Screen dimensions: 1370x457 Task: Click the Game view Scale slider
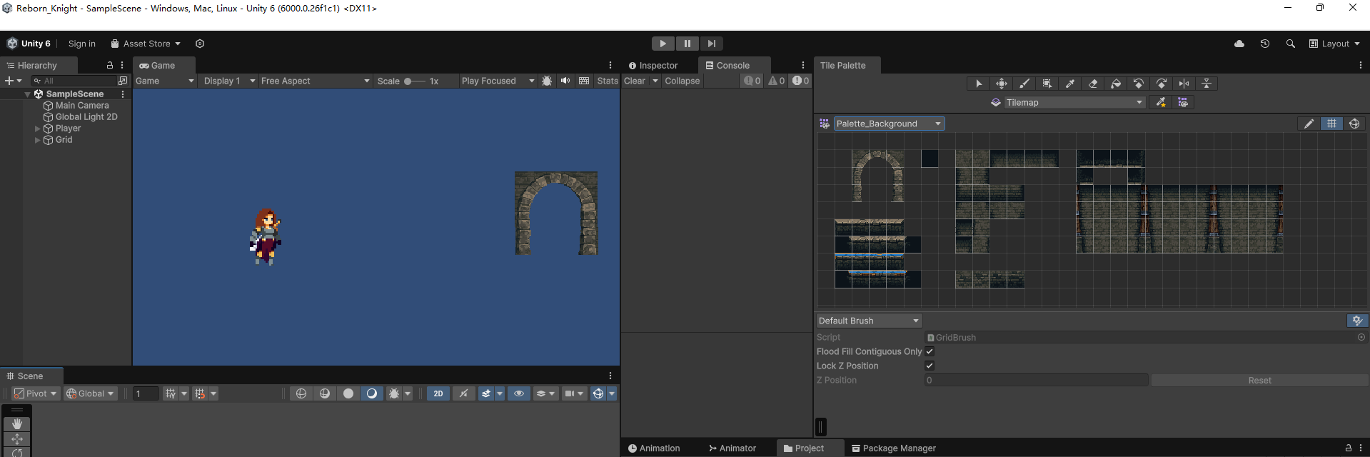pyautogui.click(x=414, y=81)
